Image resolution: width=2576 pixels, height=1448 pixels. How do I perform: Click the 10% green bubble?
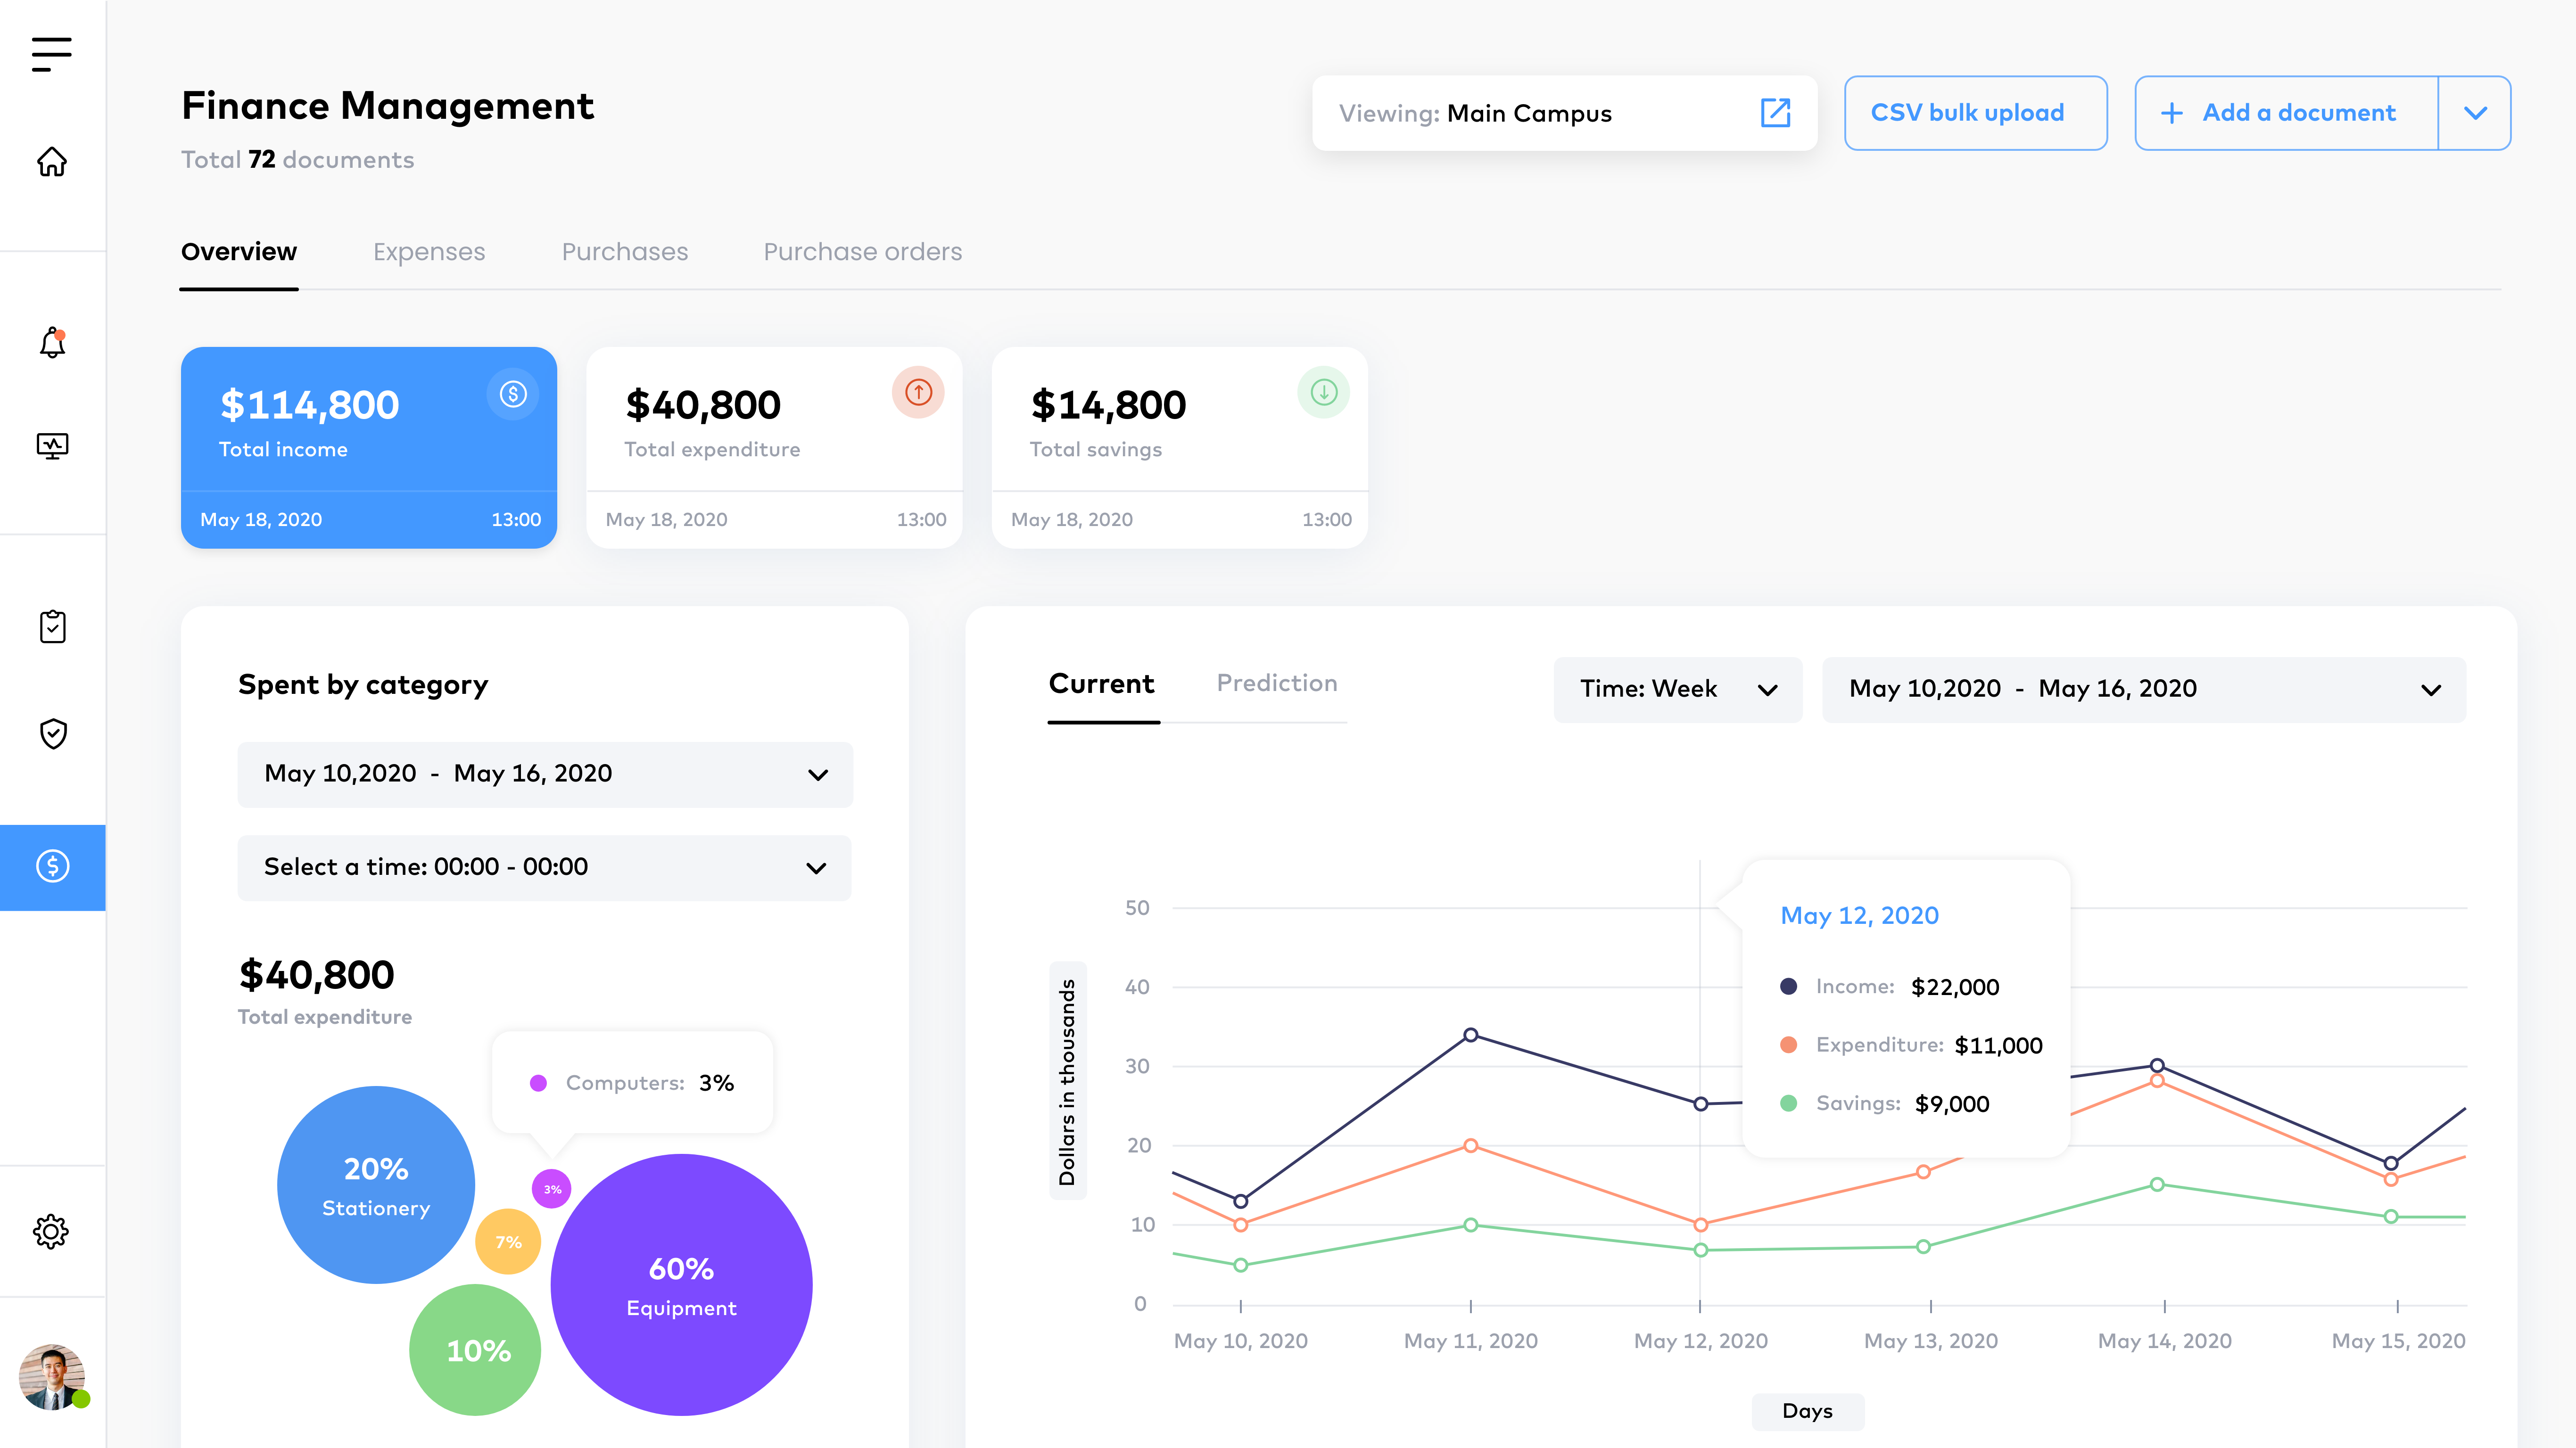(475, 1350)
